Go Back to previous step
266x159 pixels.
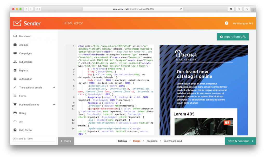tap(66, 141)
